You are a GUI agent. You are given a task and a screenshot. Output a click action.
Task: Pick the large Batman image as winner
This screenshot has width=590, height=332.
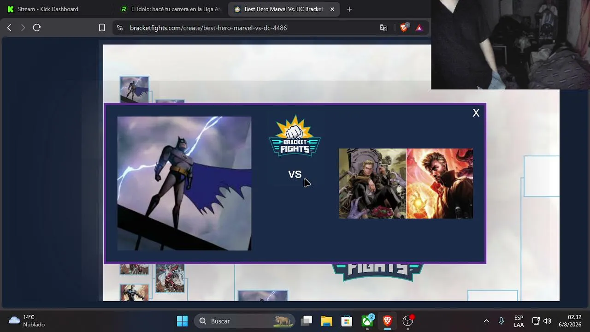[x=184, y=184]
